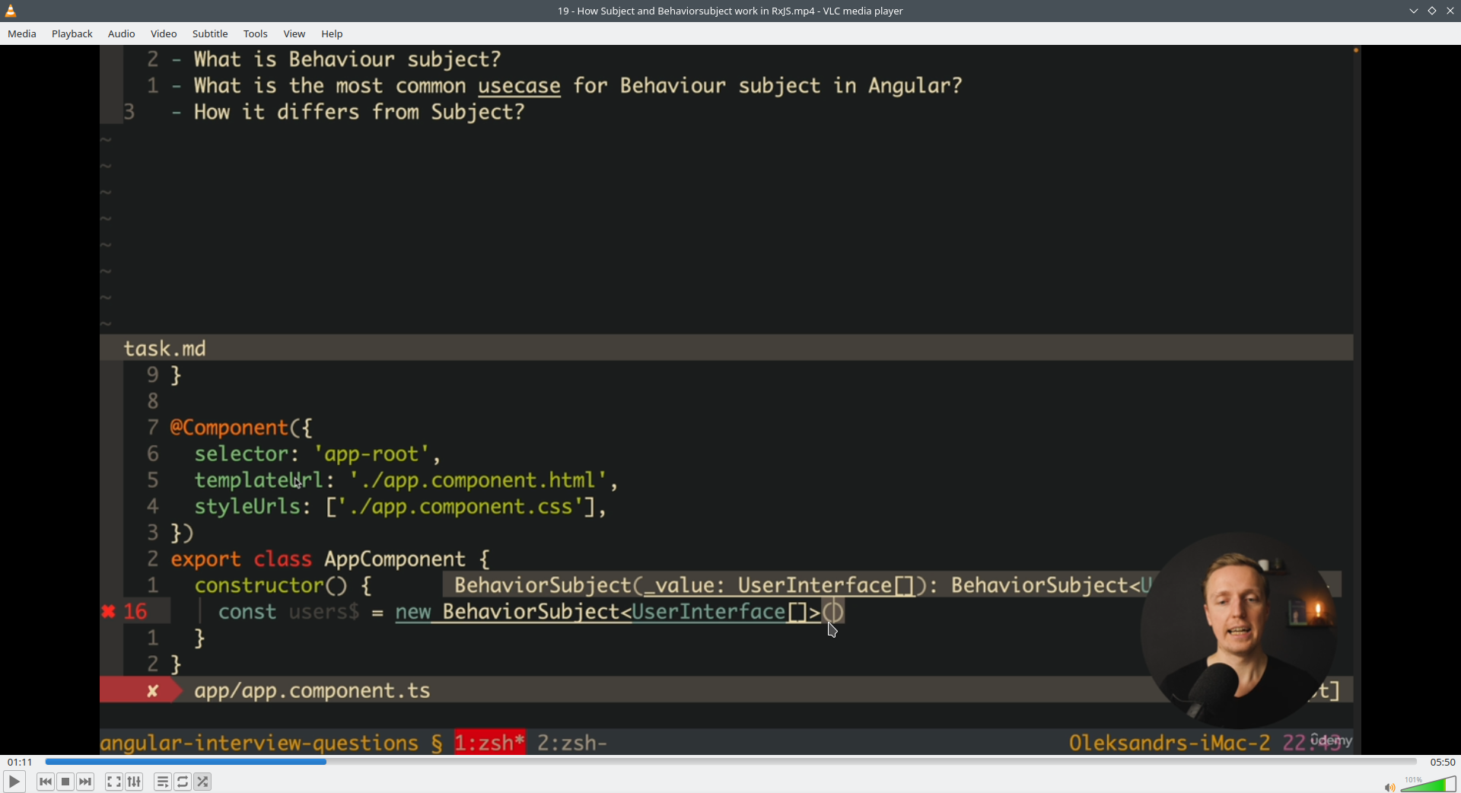
Task: Jump to previous media track
Action: tap(46, 782)
